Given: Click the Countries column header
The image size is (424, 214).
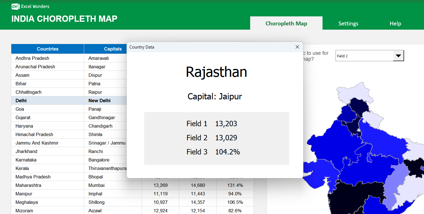Looking at the screenshot, I should click(47, 49).
